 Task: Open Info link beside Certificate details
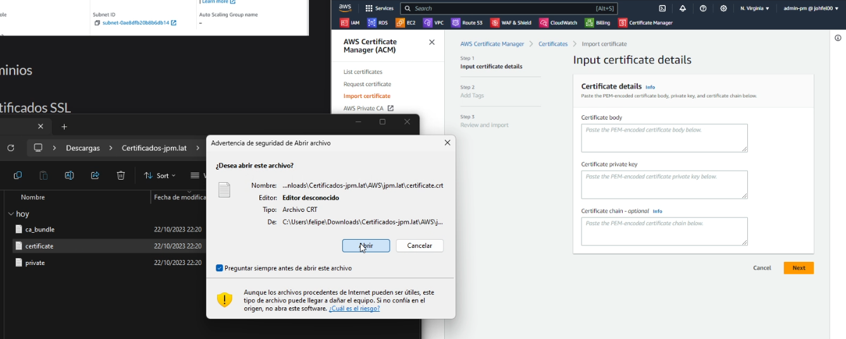point(650,87)
